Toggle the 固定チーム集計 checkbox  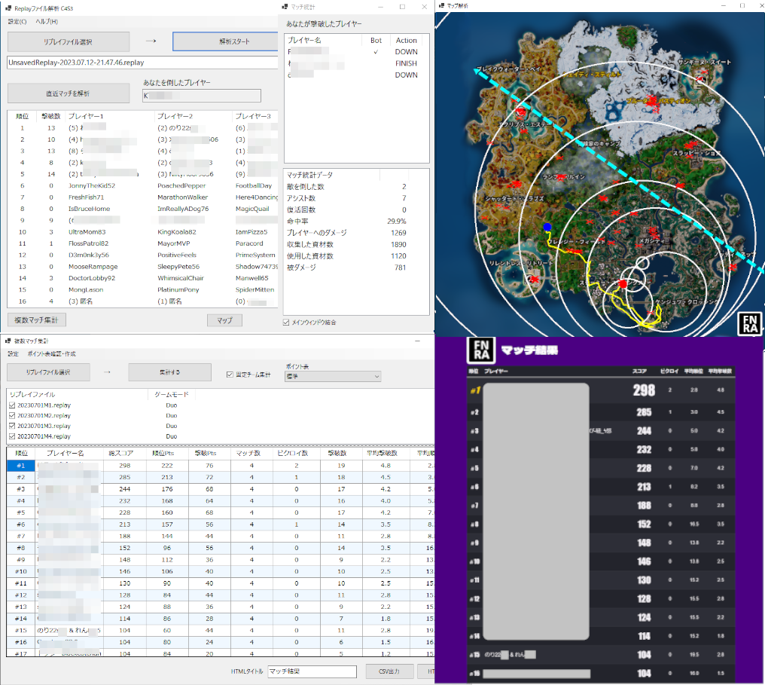(x=230, y=375)
